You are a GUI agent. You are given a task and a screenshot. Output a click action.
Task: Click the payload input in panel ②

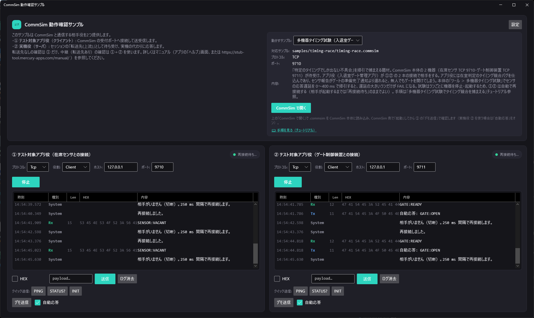[x=333, y=279]
